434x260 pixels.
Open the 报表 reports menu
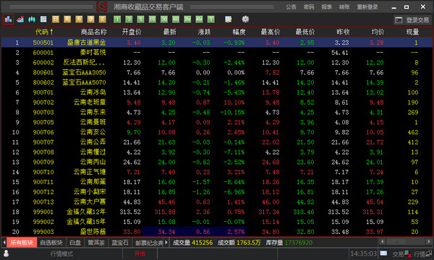(x=327, y=7)
